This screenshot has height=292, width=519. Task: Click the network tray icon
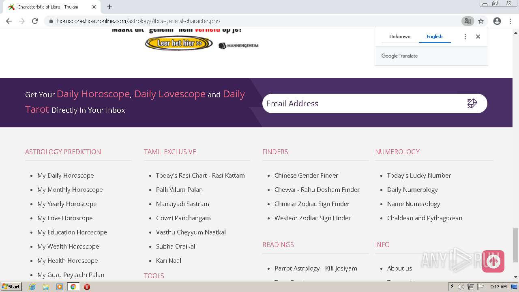[471, 287]
